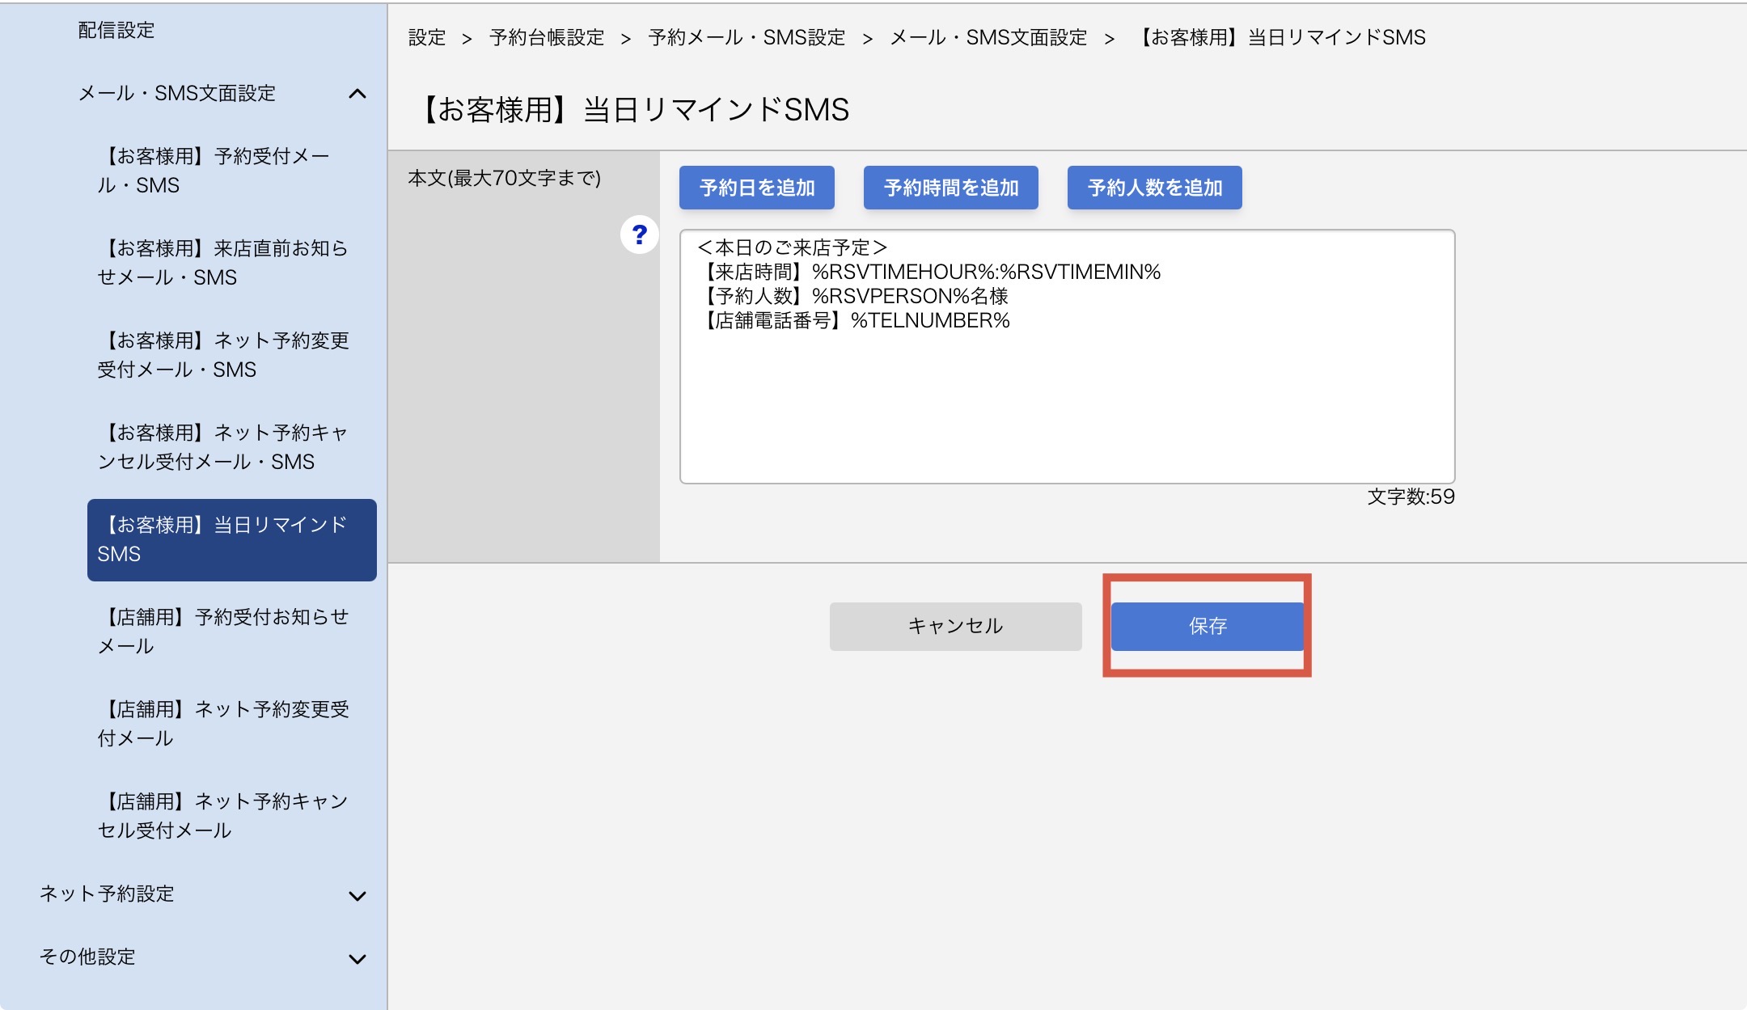
Task: Open 【店舗用】ネット予約変更受付メール item
Action: [x=223, y=724]
